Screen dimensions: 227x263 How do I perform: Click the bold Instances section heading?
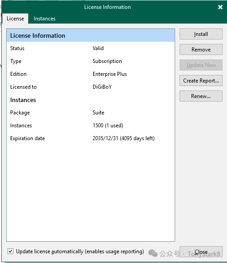(23, 100)
